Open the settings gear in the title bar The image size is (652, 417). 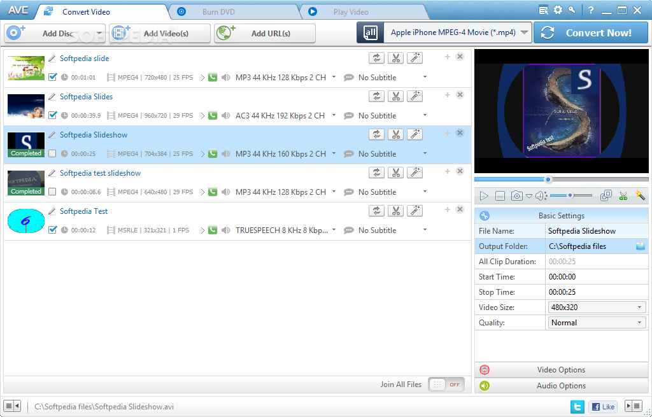click(558, 10)
